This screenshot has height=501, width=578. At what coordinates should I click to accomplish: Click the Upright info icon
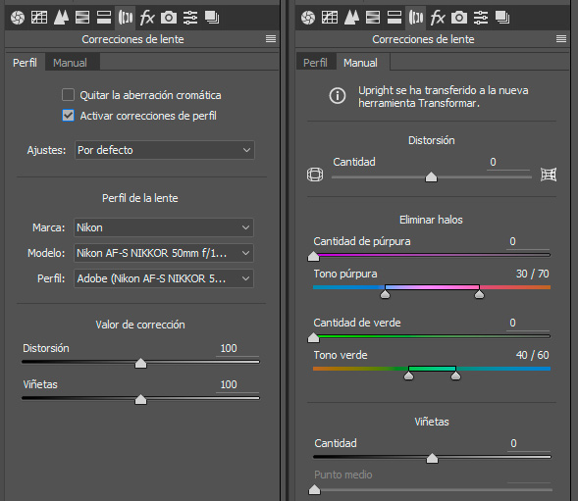click(x=338, y=96)
